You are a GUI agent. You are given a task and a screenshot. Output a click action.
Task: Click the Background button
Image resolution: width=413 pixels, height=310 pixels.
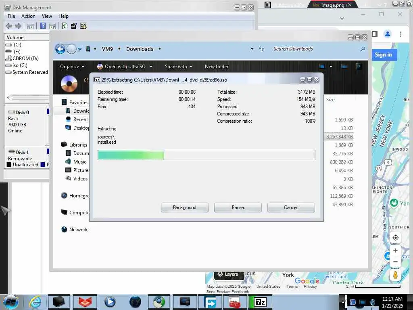tap(185, 207)
